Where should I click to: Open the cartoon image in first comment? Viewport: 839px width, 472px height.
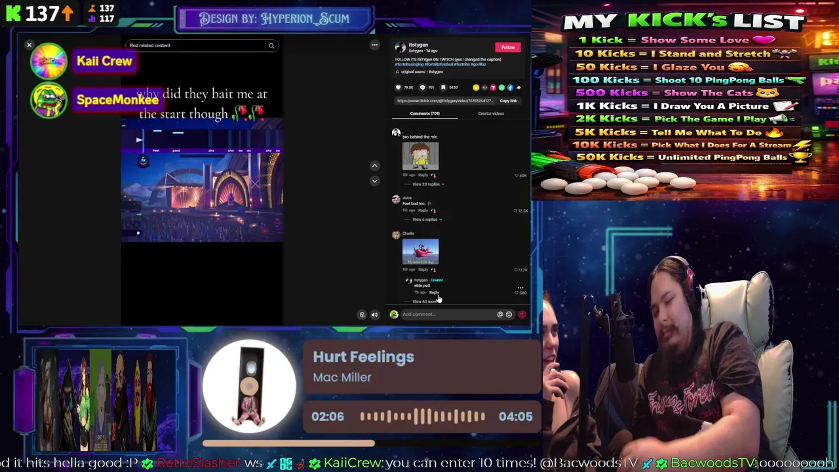click(420, 156)
